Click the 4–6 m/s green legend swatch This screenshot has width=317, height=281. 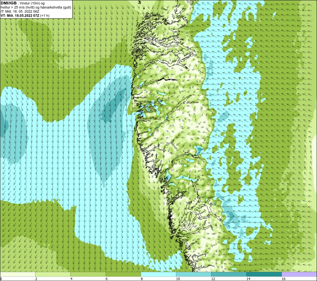tap(88, 274)
